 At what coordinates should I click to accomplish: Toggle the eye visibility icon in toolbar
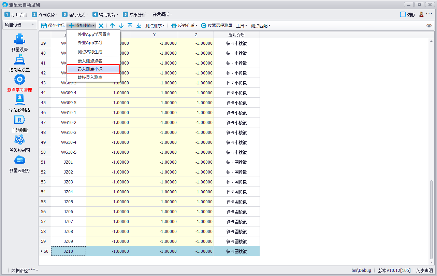pyautogui.click(x=429, y=26)
